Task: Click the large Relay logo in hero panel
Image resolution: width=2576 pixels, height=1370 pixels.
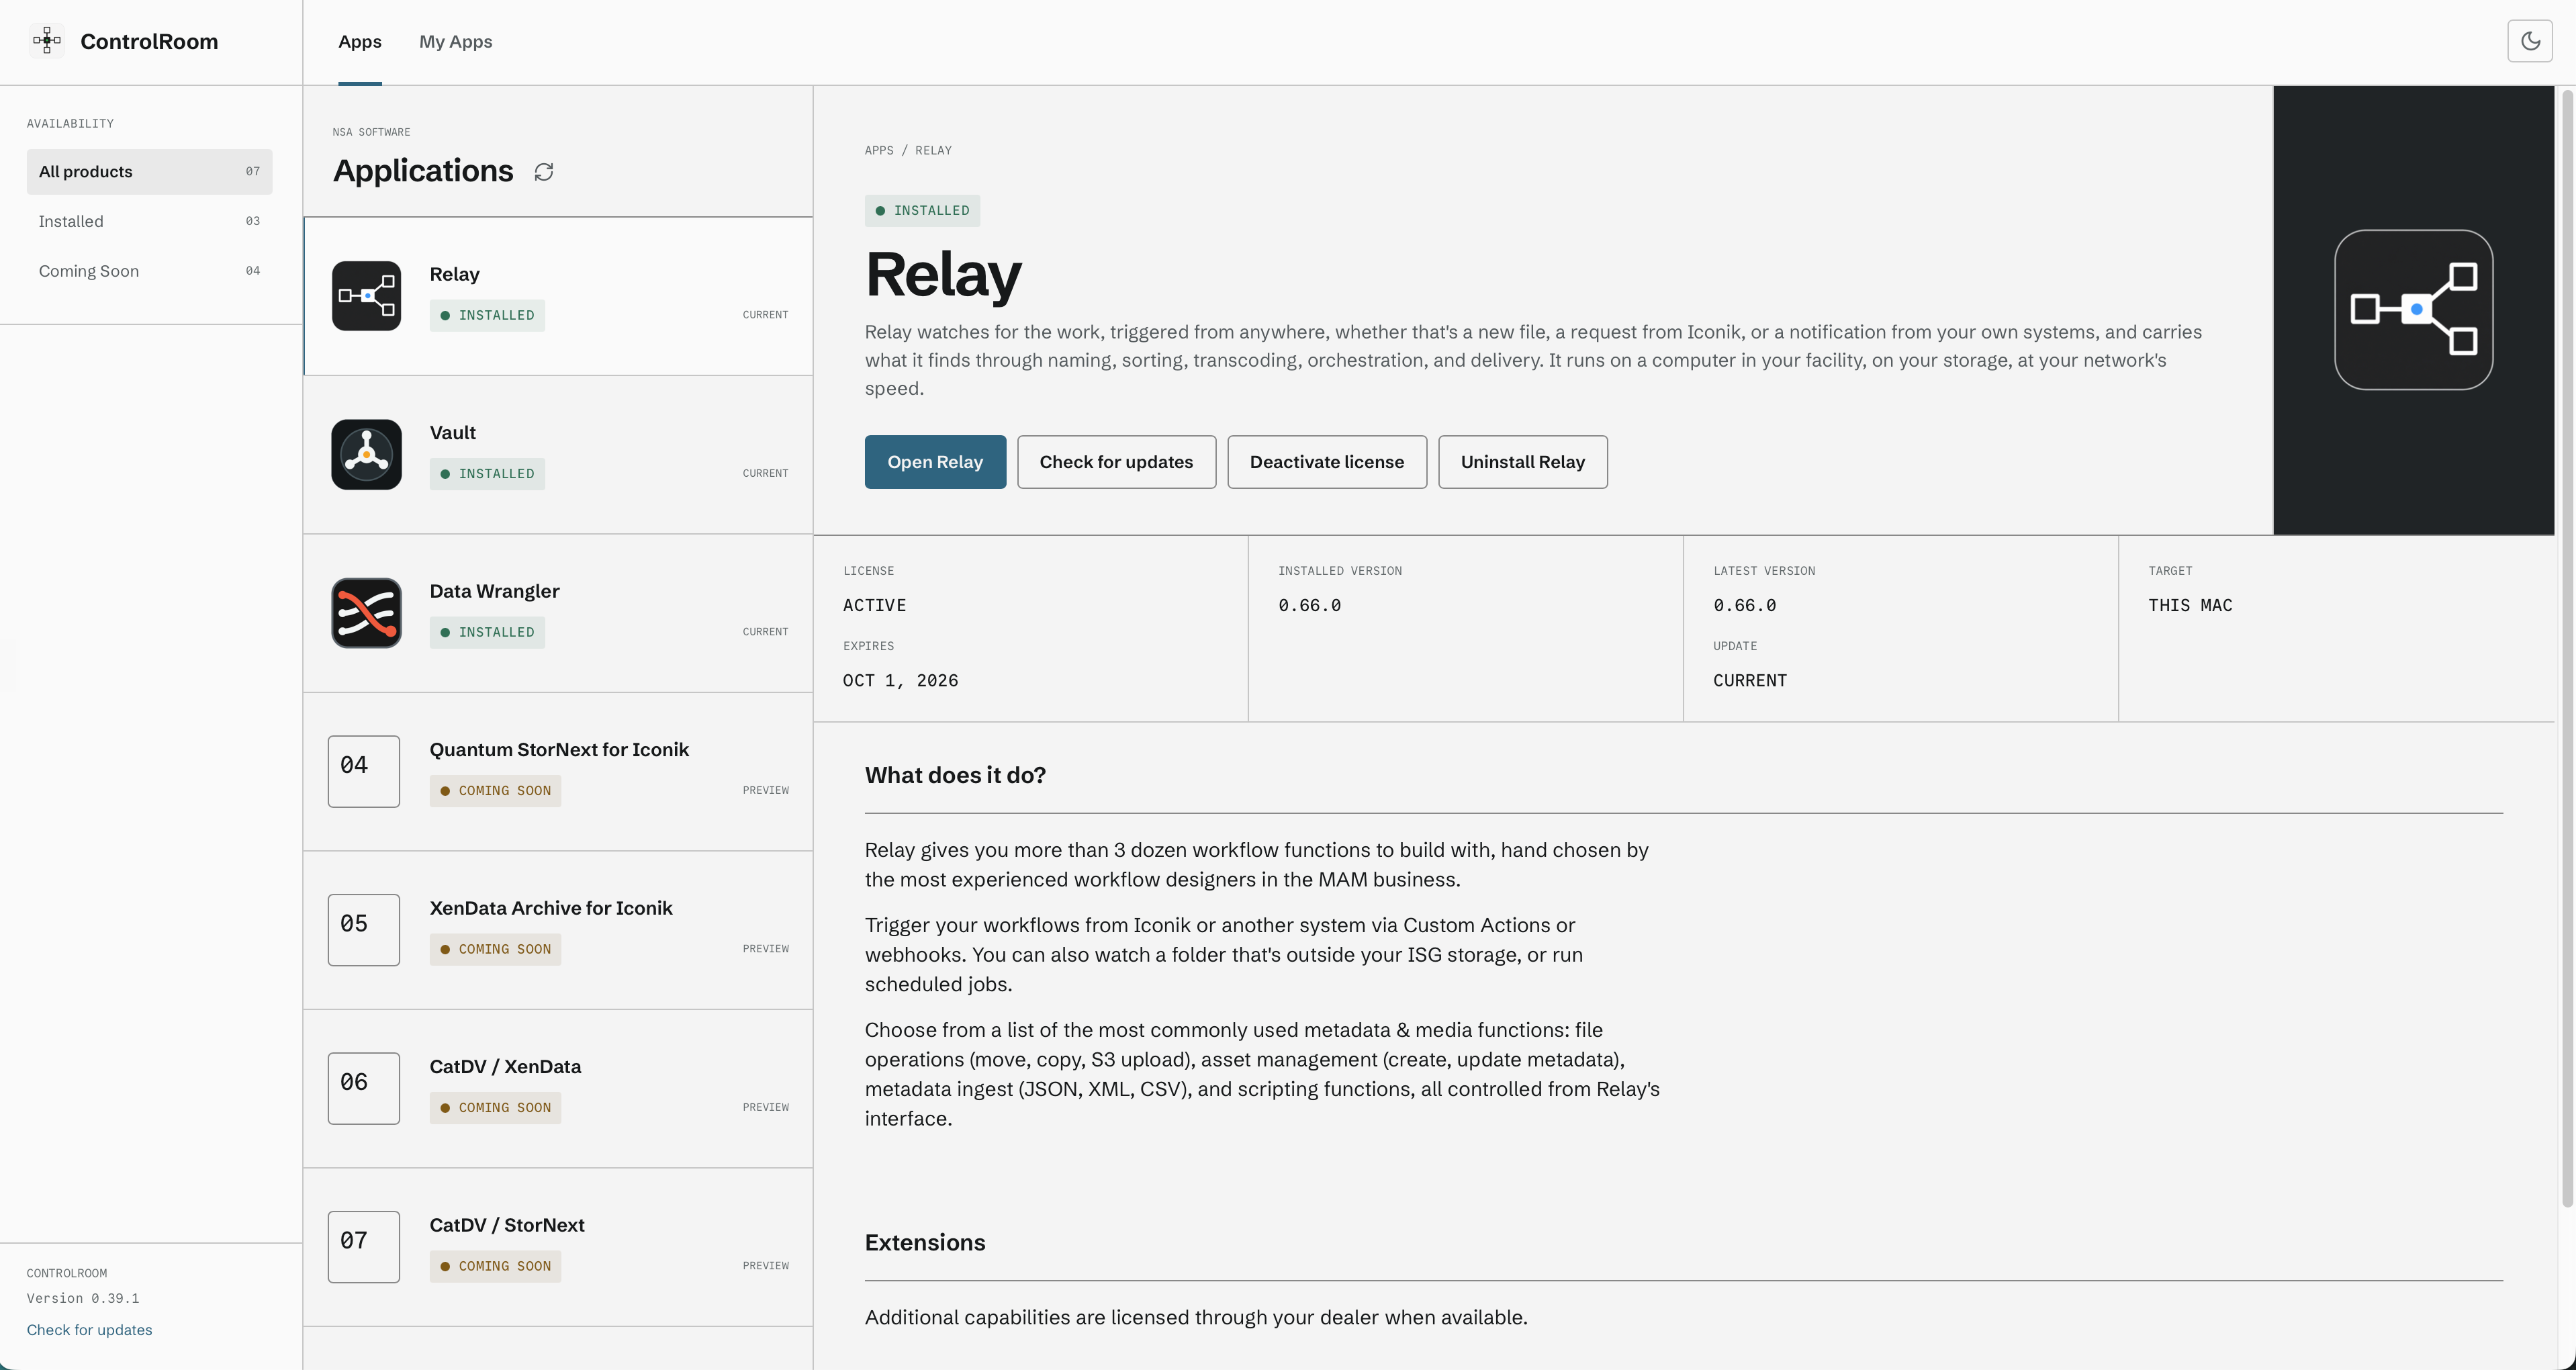Action: 2413,310
